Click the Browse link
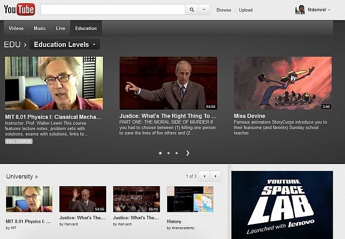The image size is (345, 239). (224, 10)
